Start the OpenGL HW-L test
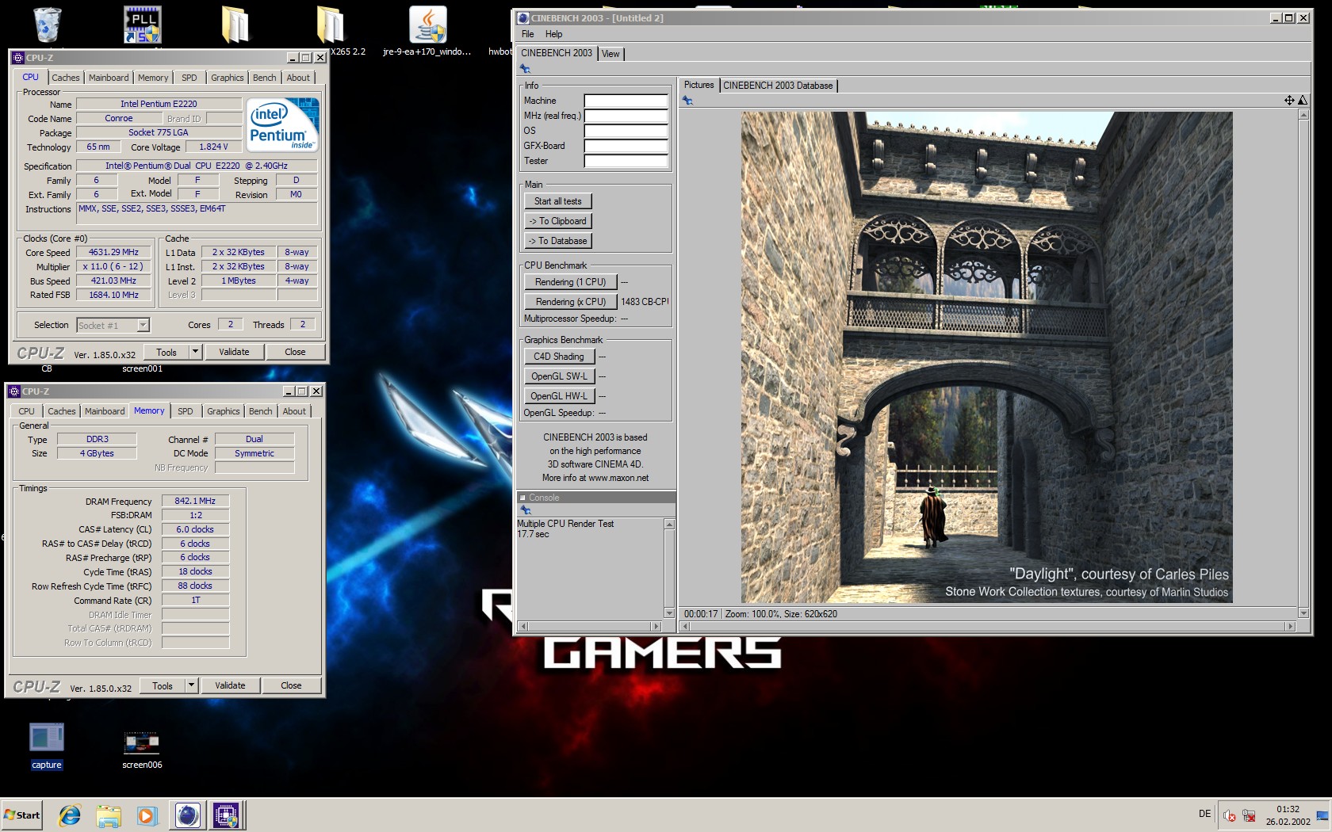1332x832 pixels. [x=559, y=396]
